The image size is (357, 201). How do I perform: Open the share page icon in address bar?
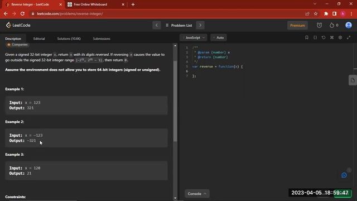[307, 13]
